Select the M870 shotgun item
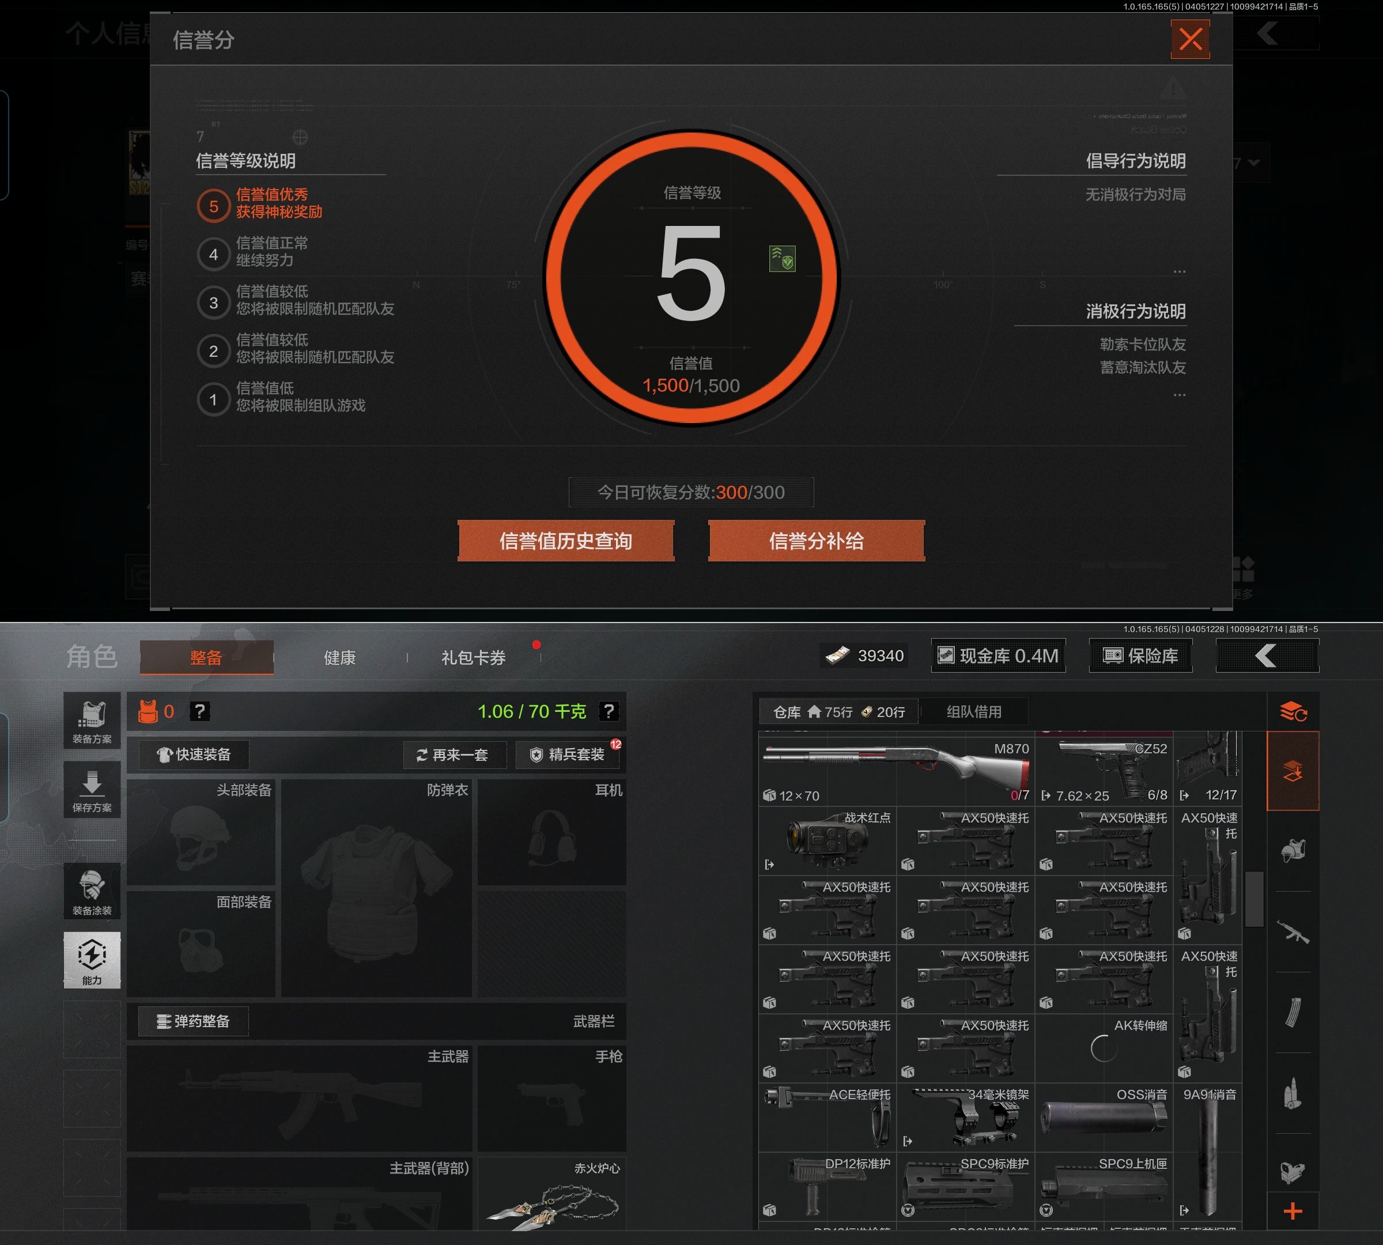1383x1245 pixels. tap(896, 769)
